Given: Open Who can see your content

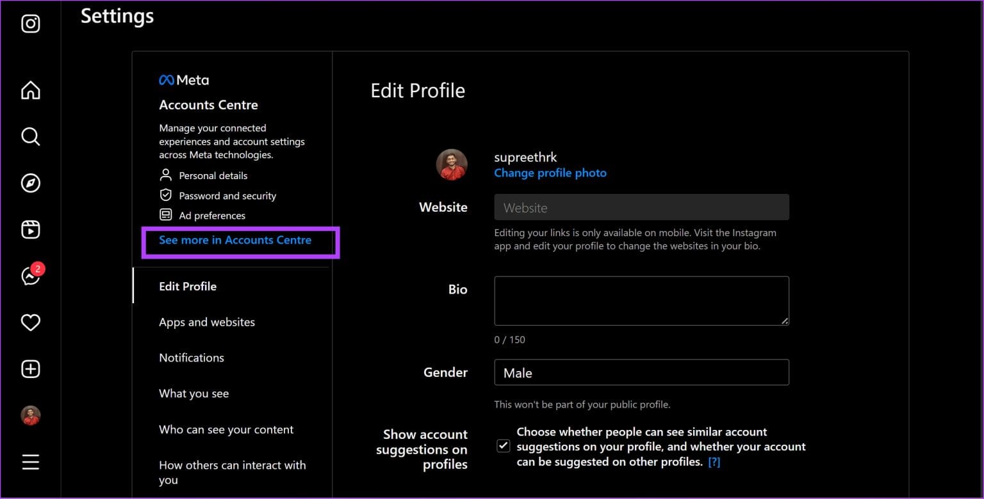Looking at the screenshot, I should click(x=226, y=429).
